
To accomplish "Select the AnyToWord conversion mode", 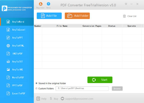I will pyautogui.click(x=17, y=22).
